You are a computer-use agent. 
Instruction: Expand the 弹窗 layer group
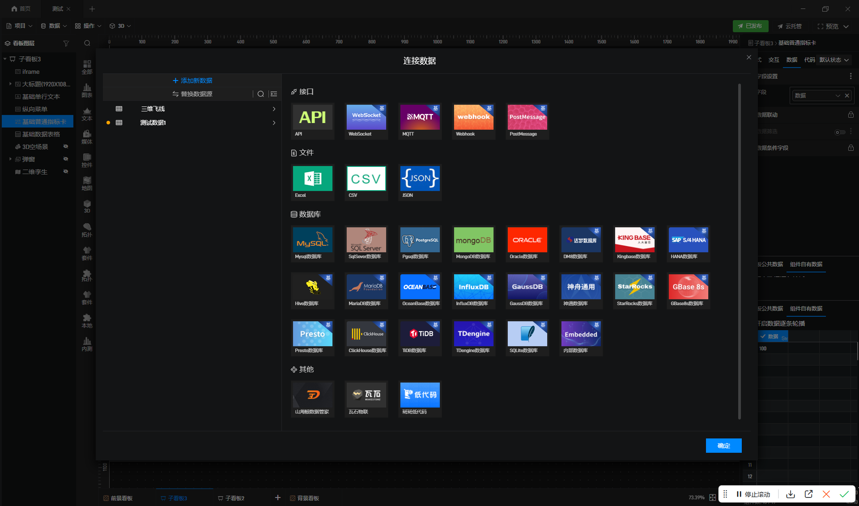point(10,159)
